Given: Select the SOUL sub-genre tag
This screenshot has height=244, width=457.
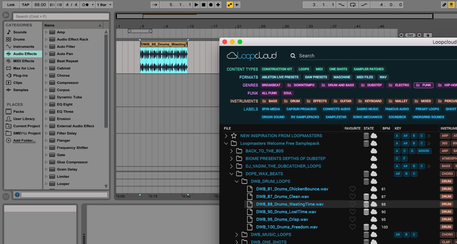Looking at the screenshot, I should pos(288,93).
